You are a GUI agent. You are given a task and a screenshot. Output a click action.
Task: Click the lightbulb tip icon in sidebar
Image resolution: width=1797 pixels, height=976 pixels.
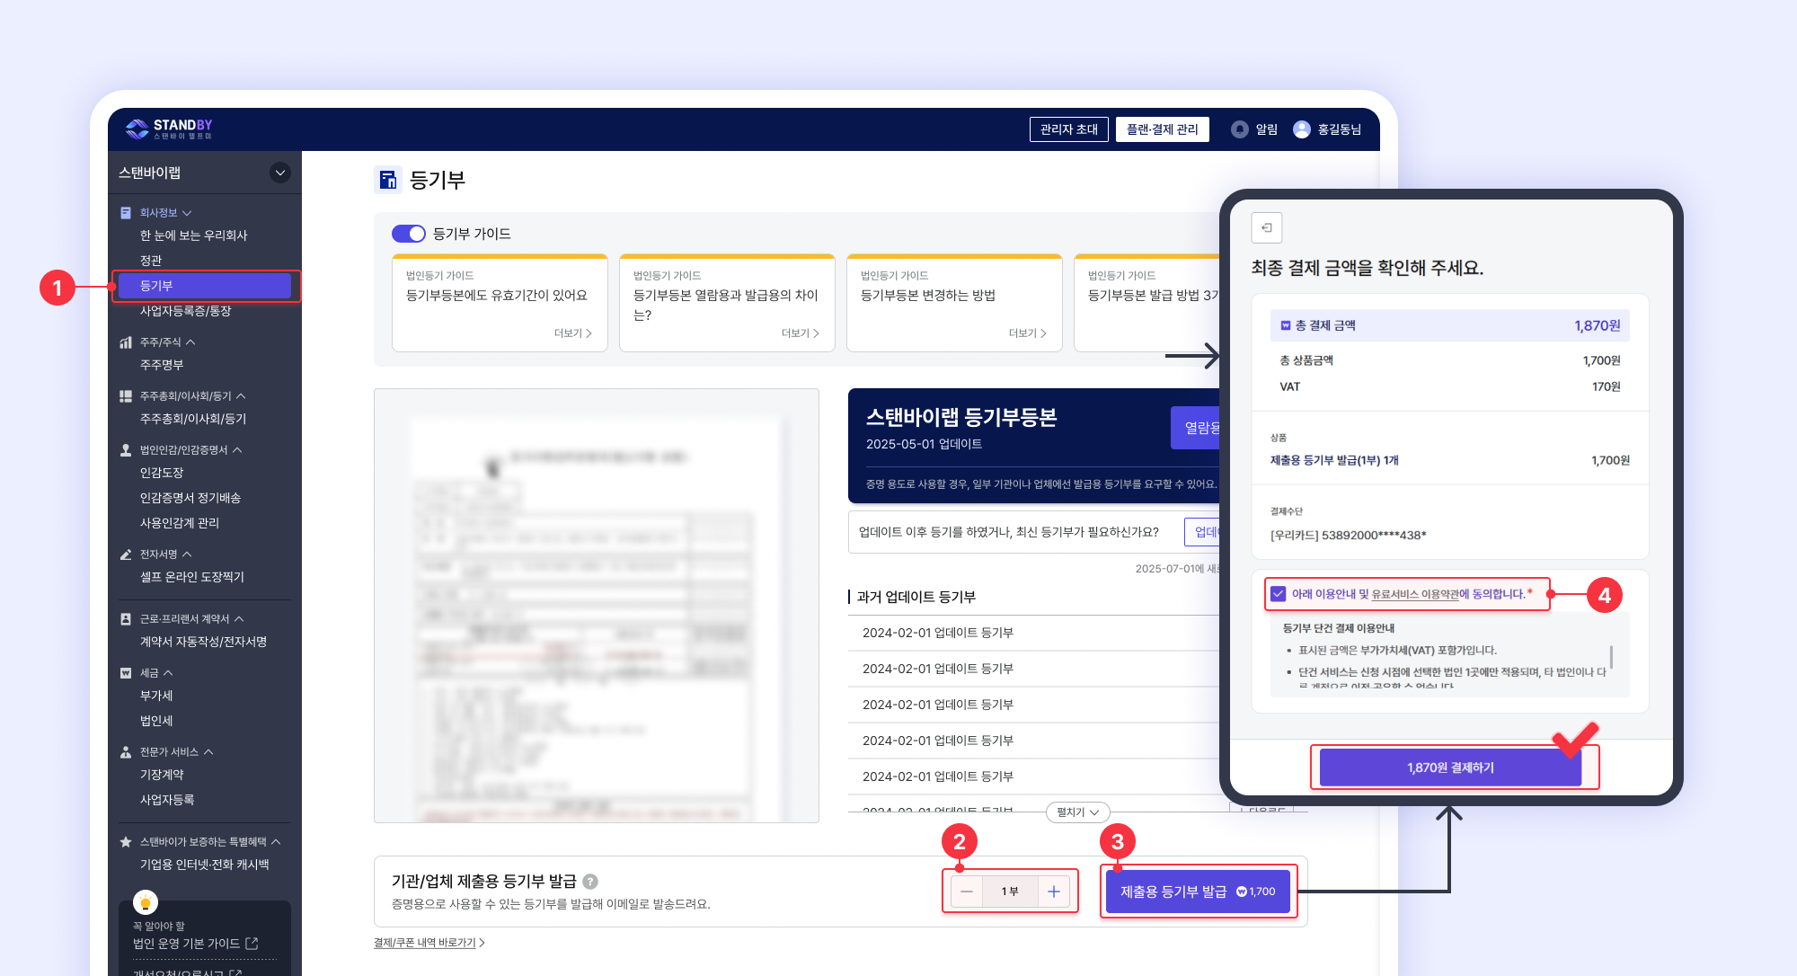point(146,902)
